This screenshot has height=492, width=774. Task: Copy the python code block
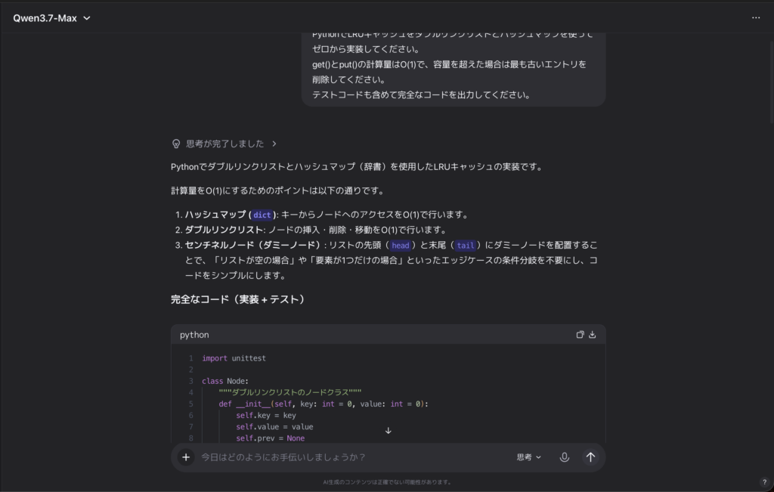click(580, 335)
